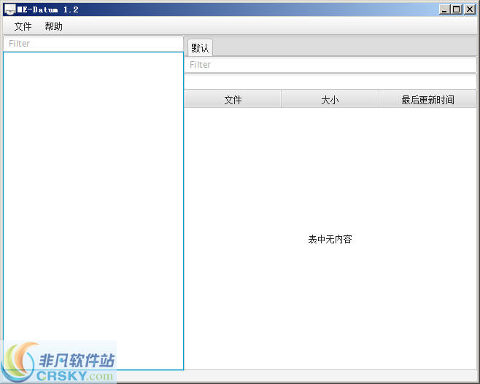Sort table by 大小 column header
480x384 pixels.
330,99
